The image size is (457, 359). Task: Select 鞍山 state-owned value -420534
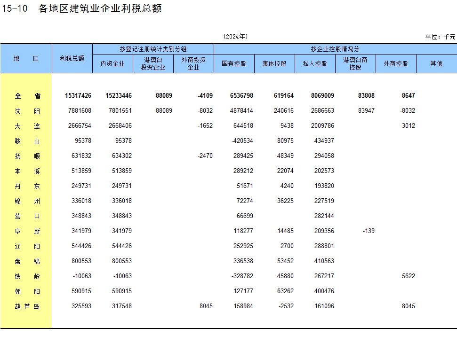click(x=242, y=141)
